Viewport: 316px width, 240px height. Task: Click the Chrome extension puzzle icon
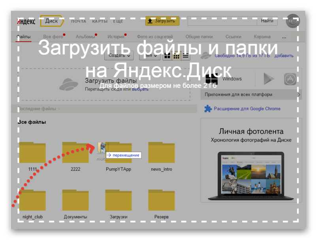208,109
